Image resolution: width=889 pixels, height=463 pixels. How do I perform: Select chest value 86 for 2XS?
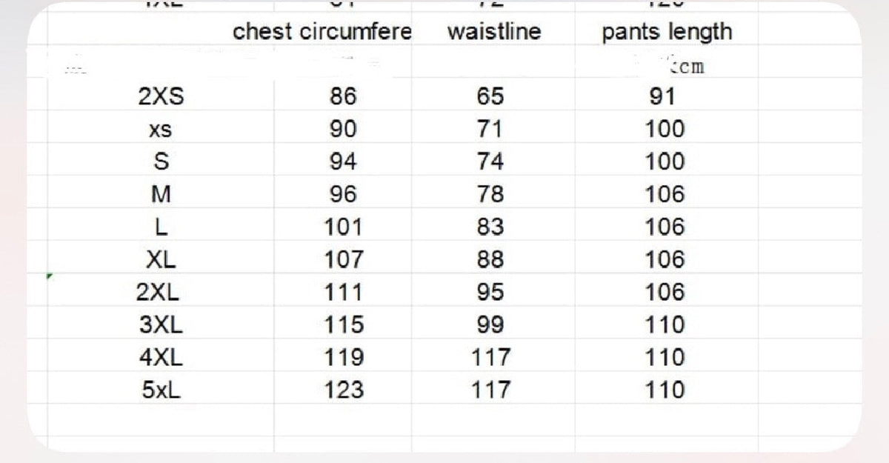click(x=343, y=96)
